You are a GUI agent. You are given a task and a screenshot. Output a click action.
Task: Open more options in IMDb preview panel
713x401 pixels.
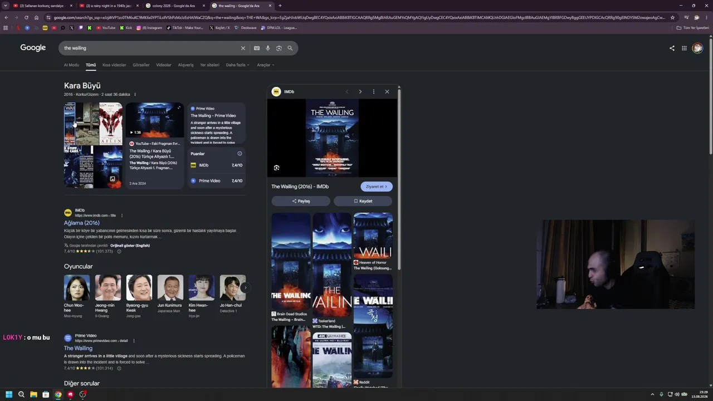(x=374, y=92)
